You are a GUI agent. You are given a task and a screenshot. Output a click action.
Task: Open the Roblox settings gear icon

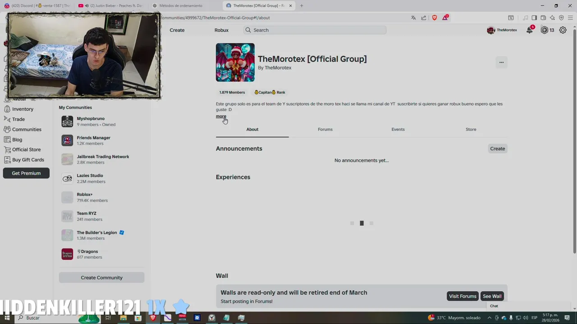point(563,30)
